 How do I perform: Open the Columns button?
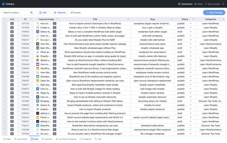[x=60, y=13]
